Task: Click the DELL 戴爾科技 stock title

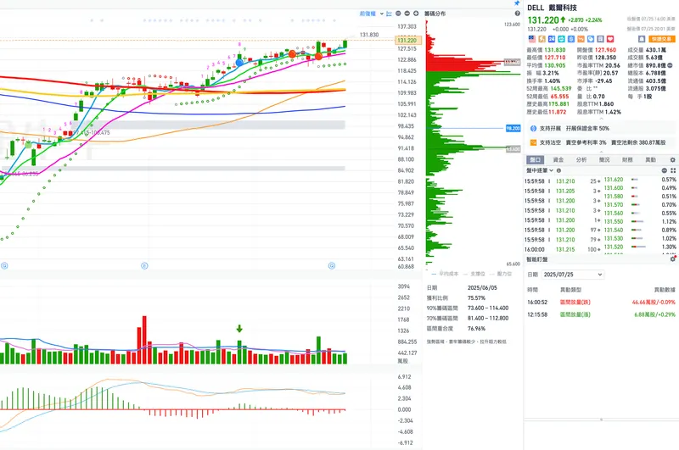Action: [x=553, y=8]
